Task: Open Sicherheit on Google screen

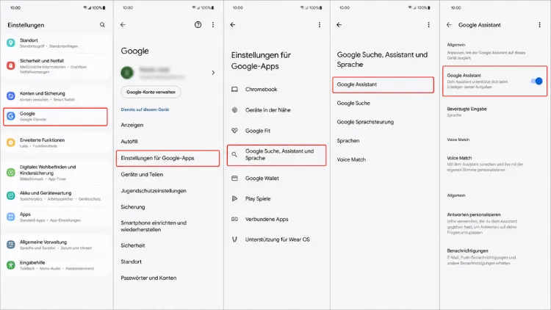Action: [133, 245]
